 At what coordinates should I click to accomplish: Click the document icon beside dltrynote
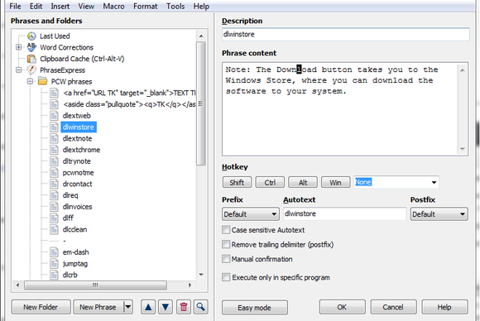pos(54,161)
